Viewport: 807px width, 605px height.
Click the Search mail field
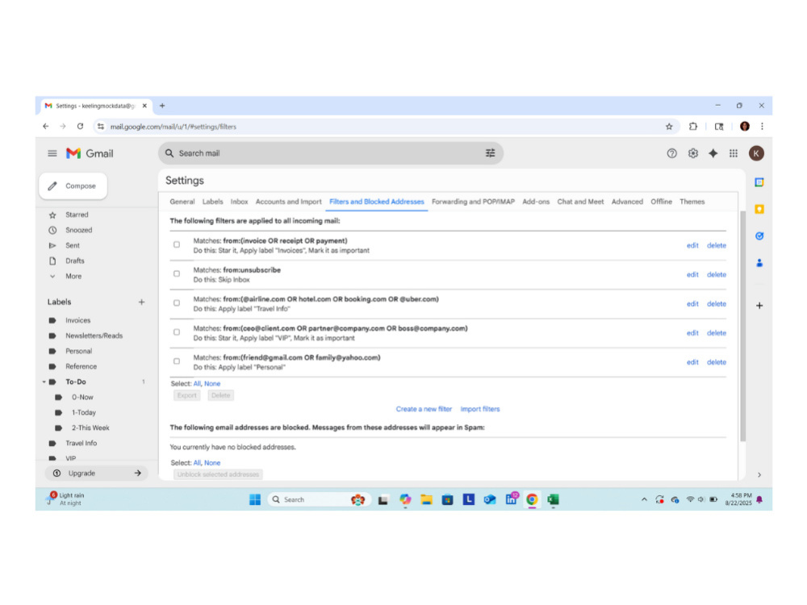[x=329, y=153]
